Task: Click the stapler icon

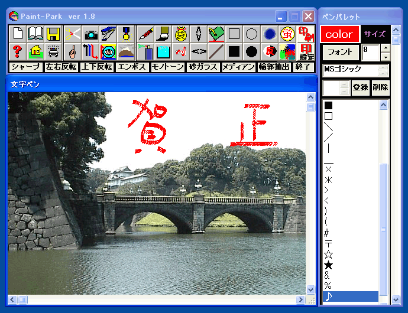Action: pyautogui.click(x=108, y=34)
